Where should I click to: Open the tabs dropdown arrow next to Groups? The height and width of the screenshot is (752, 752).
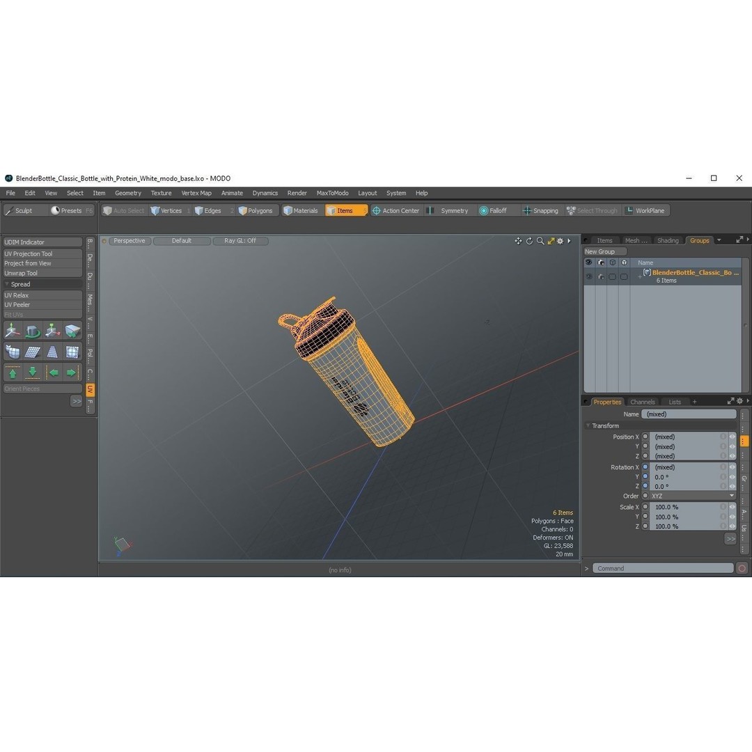pos(719,240)
